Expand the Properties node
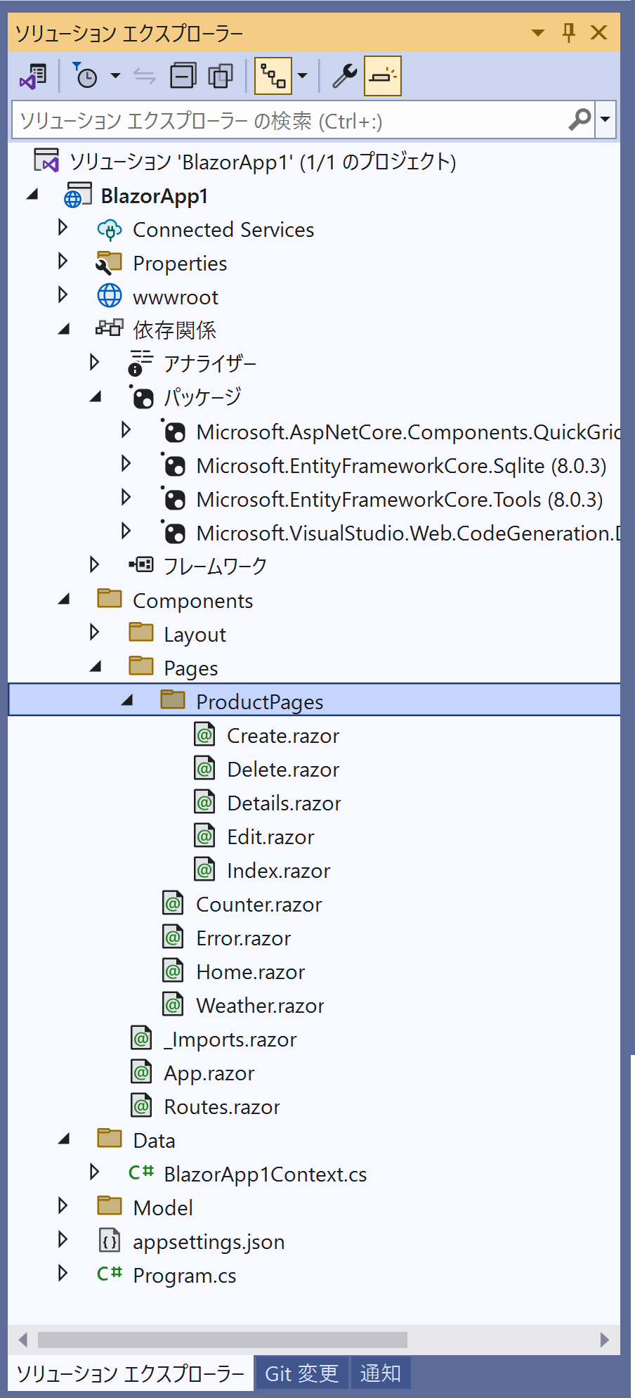Viewport: 635px width, 1398px height. 63,261
